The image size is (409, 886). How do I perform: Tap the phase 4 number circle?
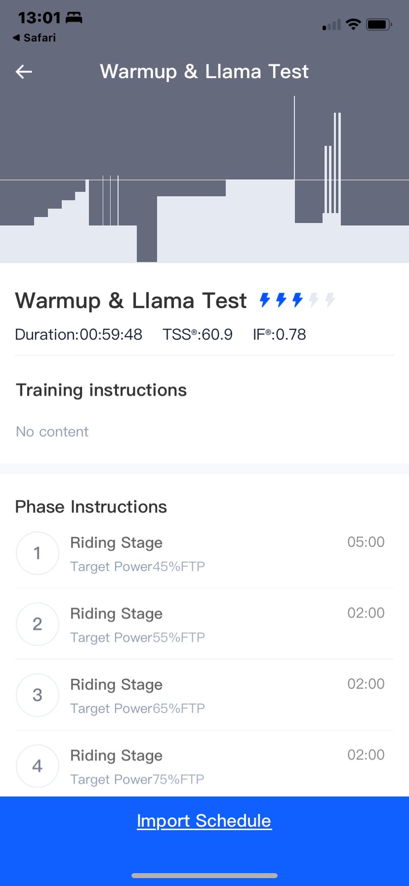tap(37, 766)
